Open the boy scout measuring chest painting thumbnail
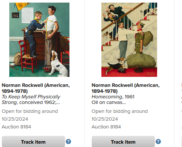182x147 pixels. point(39,40)
